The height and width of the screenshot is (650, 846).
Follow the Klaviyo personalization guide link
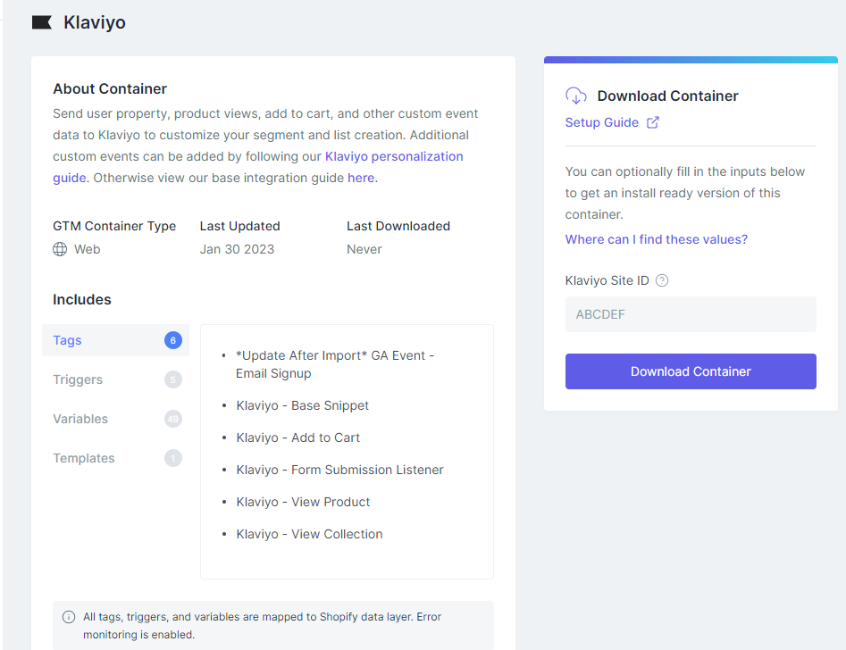(x=394, y=156)
